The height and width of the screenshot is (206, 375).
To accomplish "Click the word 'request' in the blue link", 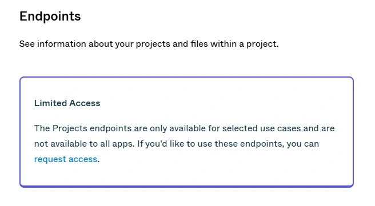I will click(50, 159).
